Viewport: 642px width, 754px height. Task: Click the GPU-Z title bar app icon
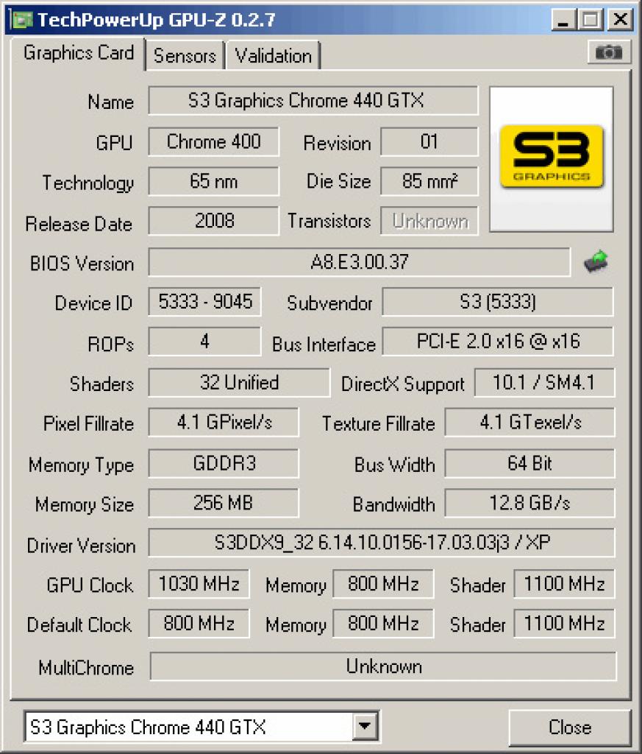point(21,19)
